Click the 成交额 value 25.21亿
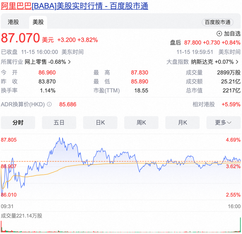 click(x=231, y=81)
